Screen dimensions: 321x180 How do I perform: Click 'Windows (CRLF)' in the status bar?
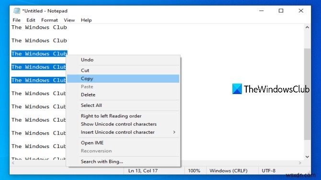pyautogui.click(x=229, y=170)
